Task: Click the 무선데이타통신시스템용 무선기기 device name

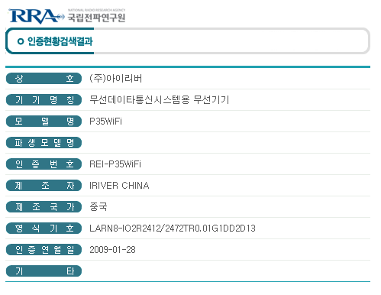Action: click(160, 99)
